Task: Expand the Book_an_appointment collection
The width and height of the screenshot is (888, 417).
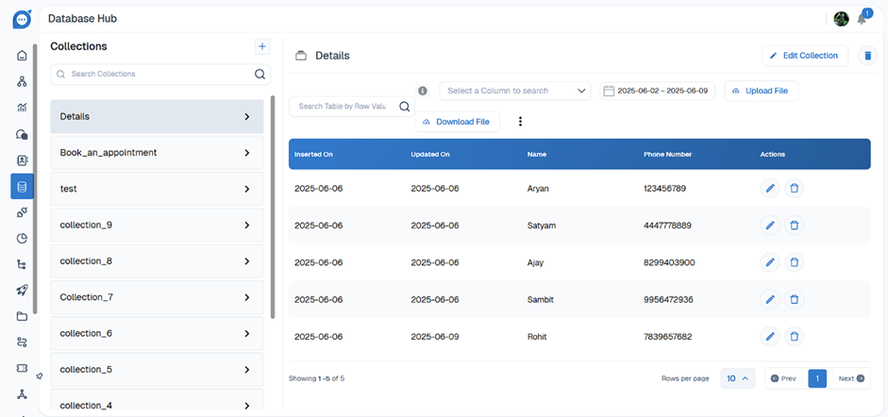Action: 157,153
